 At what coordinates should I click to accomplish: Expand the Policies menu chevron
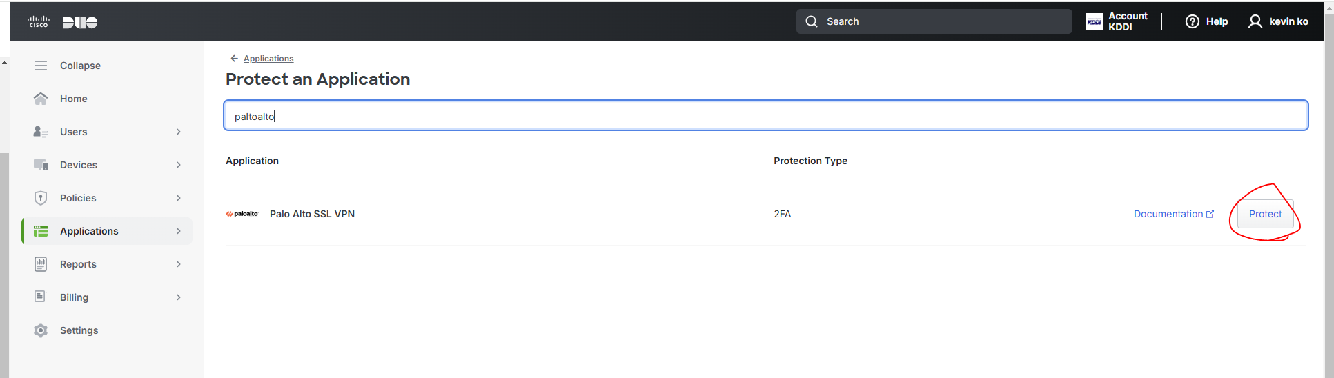tap(179, 198)
